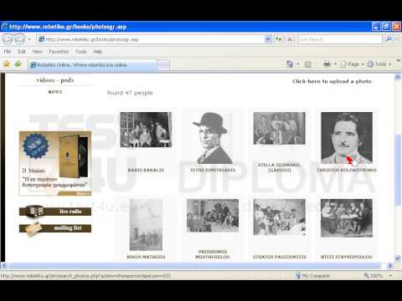Click the My Computer zone status icon
Viewport: 402px width, 301px height.
(298, 276)
